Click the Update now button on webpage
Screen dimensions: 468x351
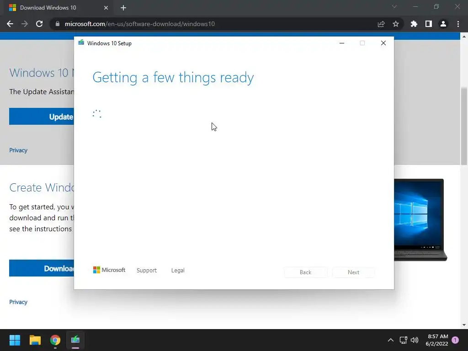(x=42, y=117)
